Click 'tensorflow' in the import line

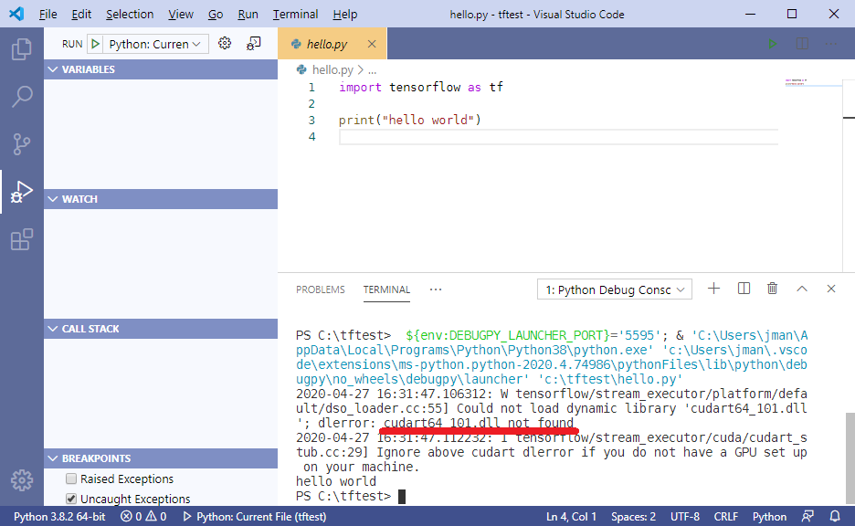(x=425, y=88)
